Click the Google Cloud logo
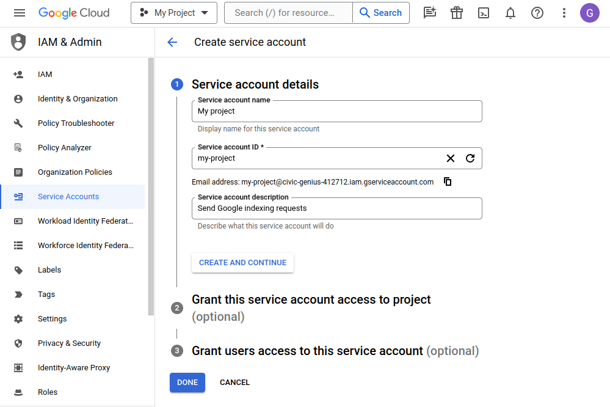This screenshot has height=407, width=610. click(74, 13)
